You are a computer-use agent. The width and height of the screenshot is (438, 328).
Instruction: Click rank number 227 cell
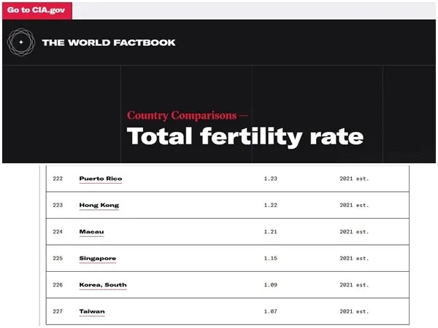coord(59,311)
